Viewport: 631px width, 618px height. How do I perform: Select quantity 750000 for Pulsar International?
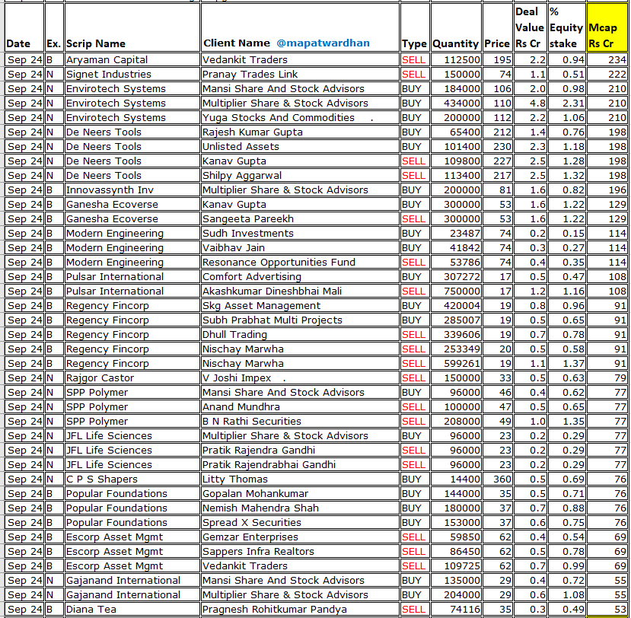[x=456, y=291]
